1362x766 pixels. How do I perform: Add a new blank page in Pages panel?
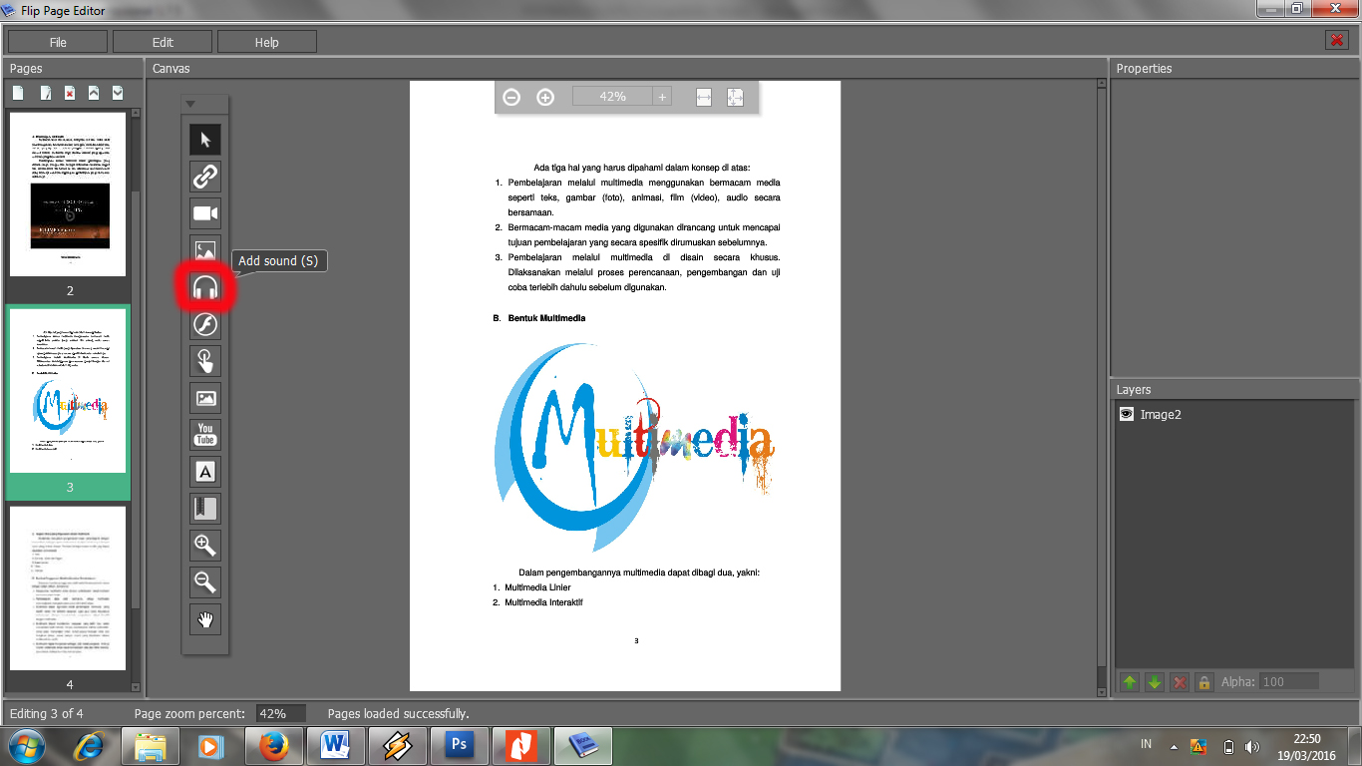[x=18, y=93]
